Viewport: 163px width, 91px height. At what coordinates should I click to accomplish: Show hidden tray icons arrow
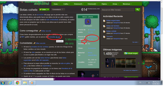click(144, 83)
